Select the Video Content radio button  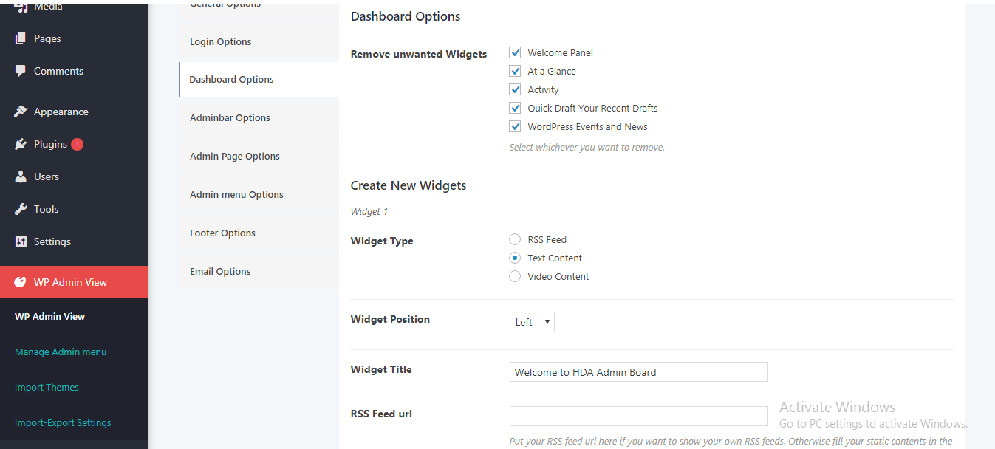516,276
